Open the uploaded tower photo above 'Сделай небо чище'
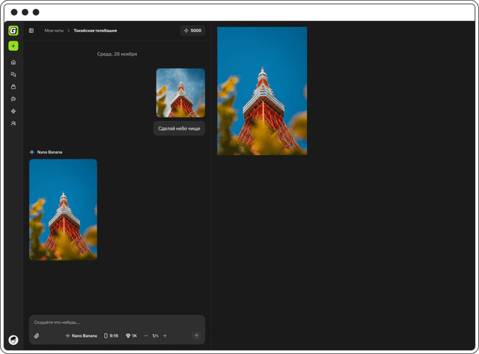Viewport: 479px width, 354px height. pyautogui.click(x=180, y=93)
